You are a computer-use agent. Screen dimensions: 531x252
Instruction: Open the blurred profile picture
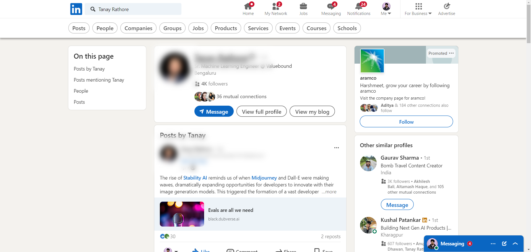pyautogui.click(x=175, y=67)
